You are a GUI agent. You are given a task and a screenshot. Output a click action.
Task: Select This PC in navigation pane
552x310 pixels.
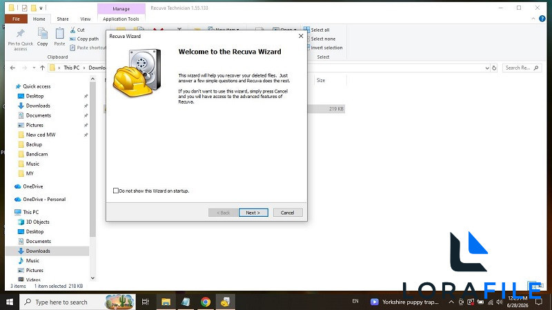pyautogui.click(x=30, y=212)
